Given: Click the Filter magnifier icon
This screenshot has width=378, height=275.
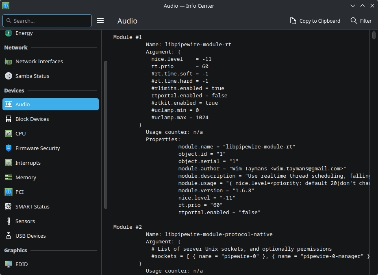Looking at the screenshot, I should pos(354,21).
